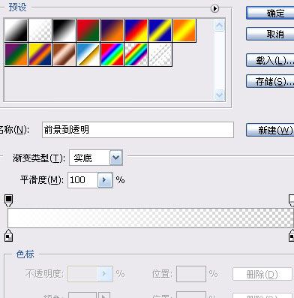The height and width of the screenshot is (298, 294).
Task: Select the orange, yellow, orange preset gradient
Action: (184, 30)
